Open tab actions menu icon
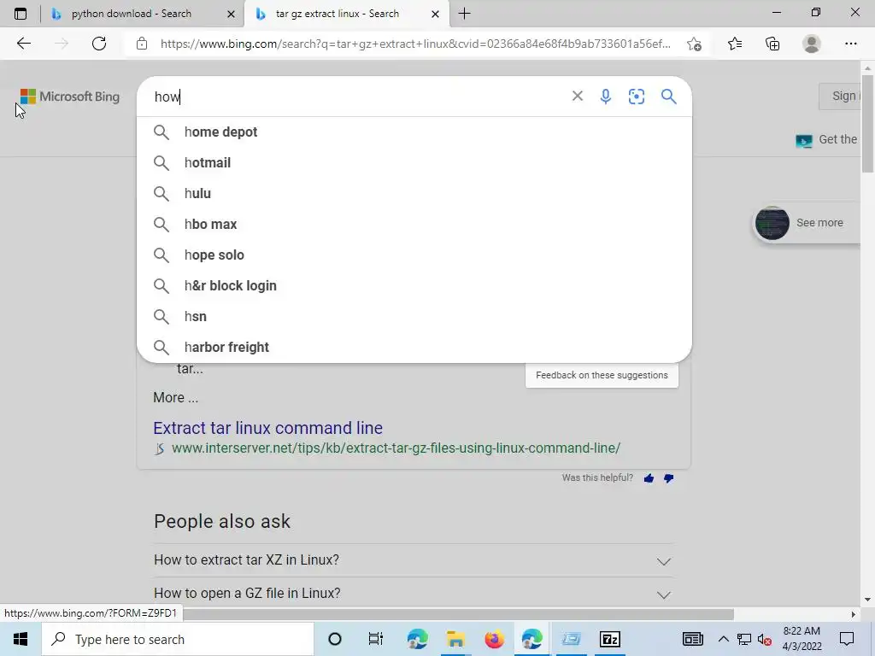This screenshot has width=875, height=656. click(21, 14)
